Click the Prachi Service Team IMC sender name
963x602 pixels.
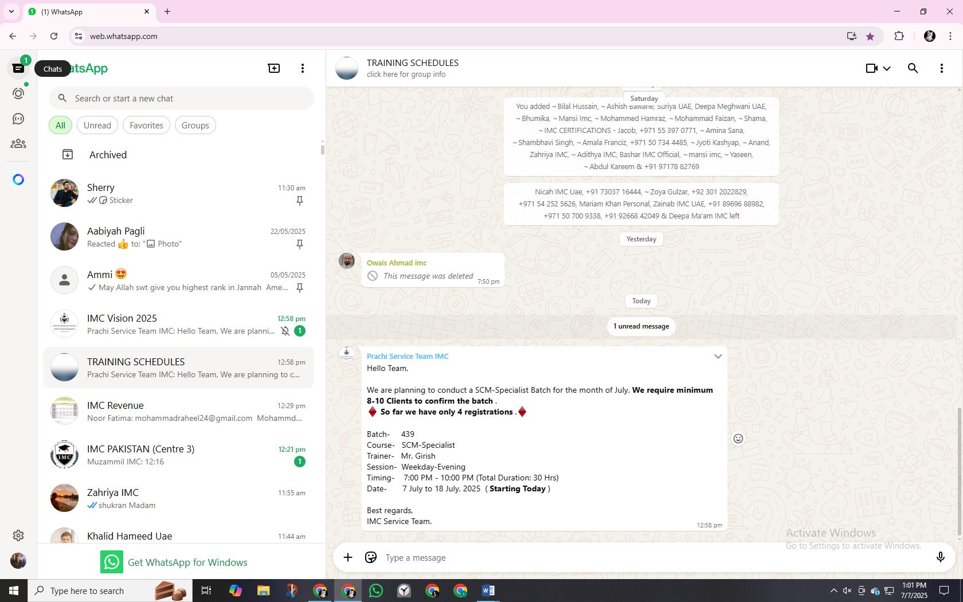[x=408, y=356]
